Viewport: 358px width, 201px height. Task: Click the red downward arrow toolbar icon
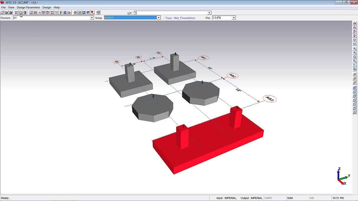(92, 13)
